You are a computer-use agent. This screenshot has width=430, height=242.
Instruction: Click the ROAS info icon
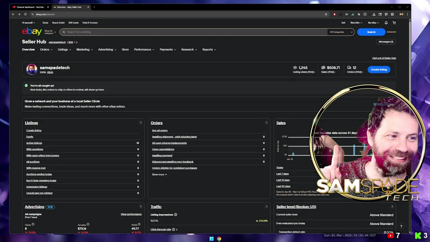click(x=139, y=224)
